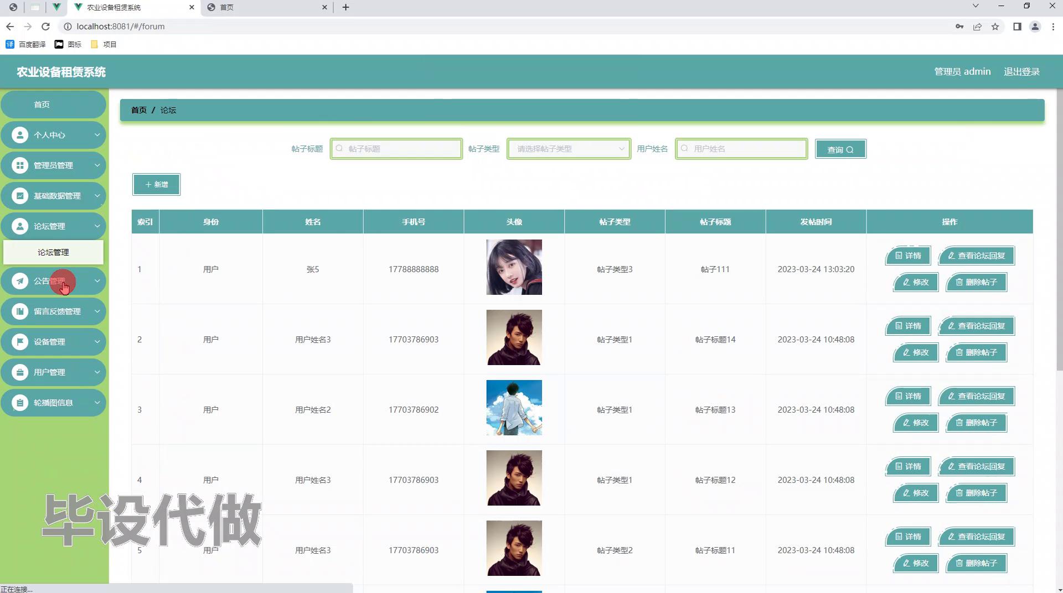Viewport: 1063px width, 593px height.
Task: Open a new browser tab with plus icon
Action: point(346,7)
